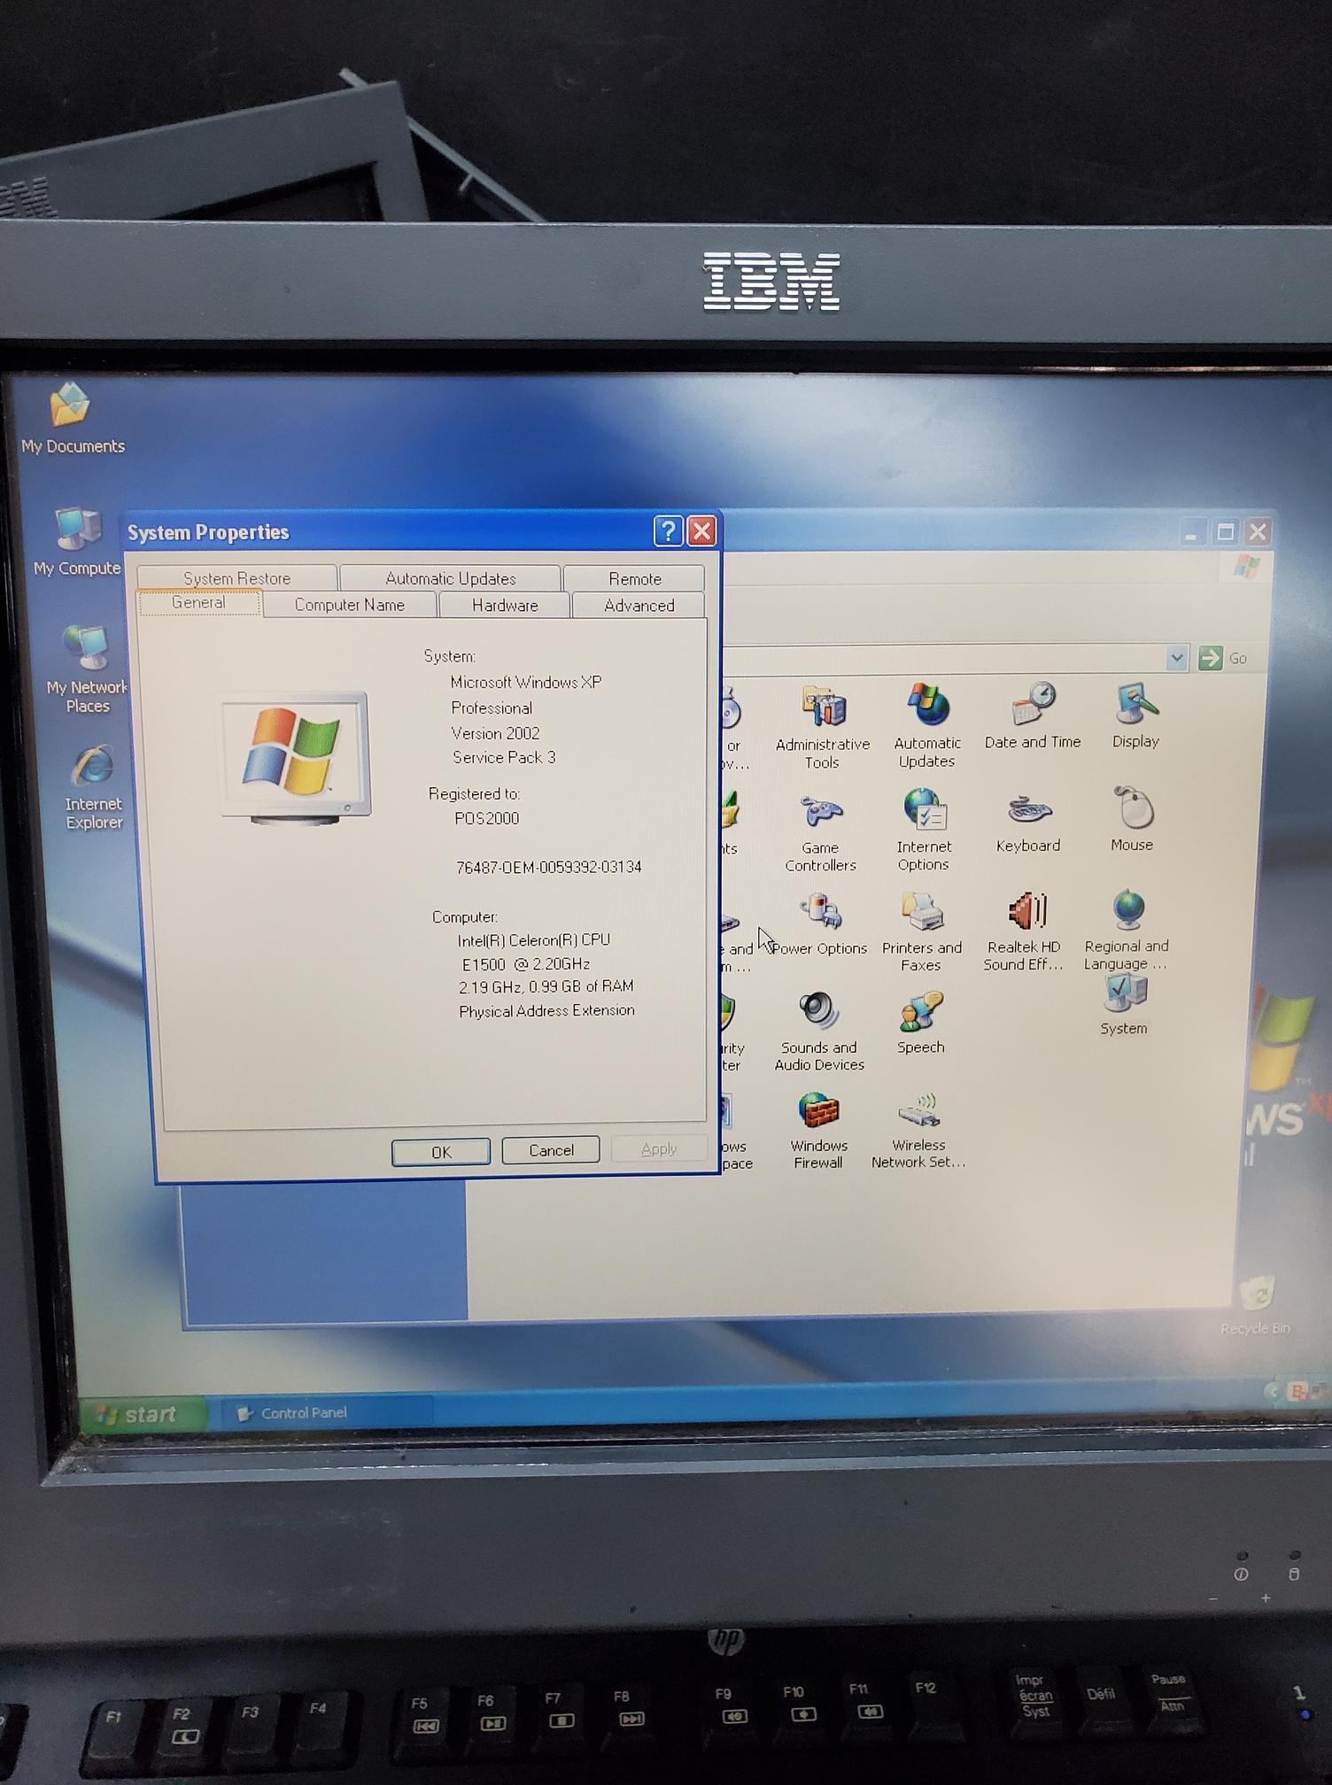The height and width of the screenshot is (1785, 1332).
Task: Click OK in System Properties
Action: pos(441,1151)
